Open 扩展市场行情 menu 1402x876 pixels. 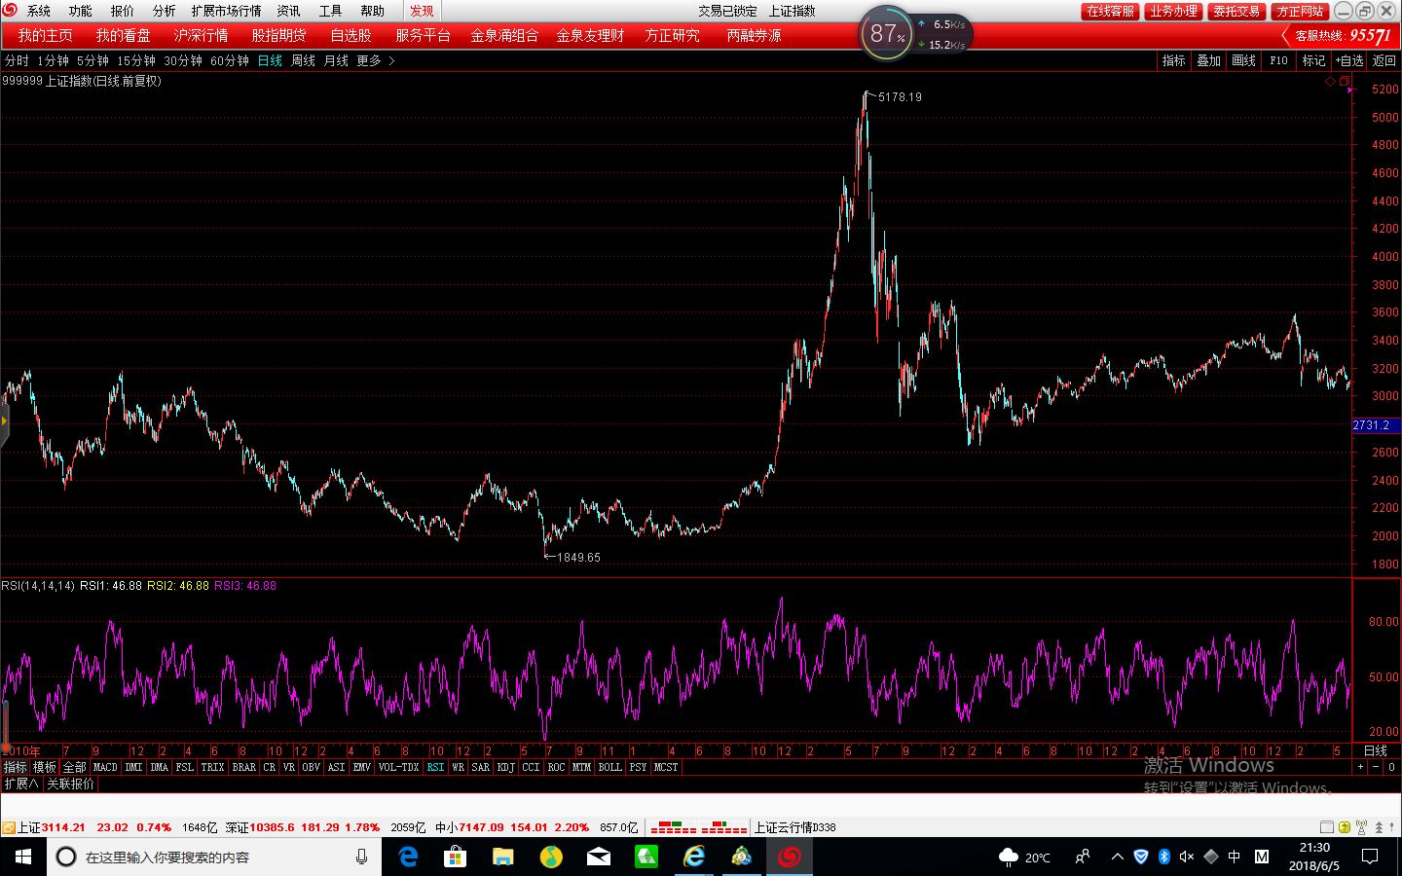point(226,11)
